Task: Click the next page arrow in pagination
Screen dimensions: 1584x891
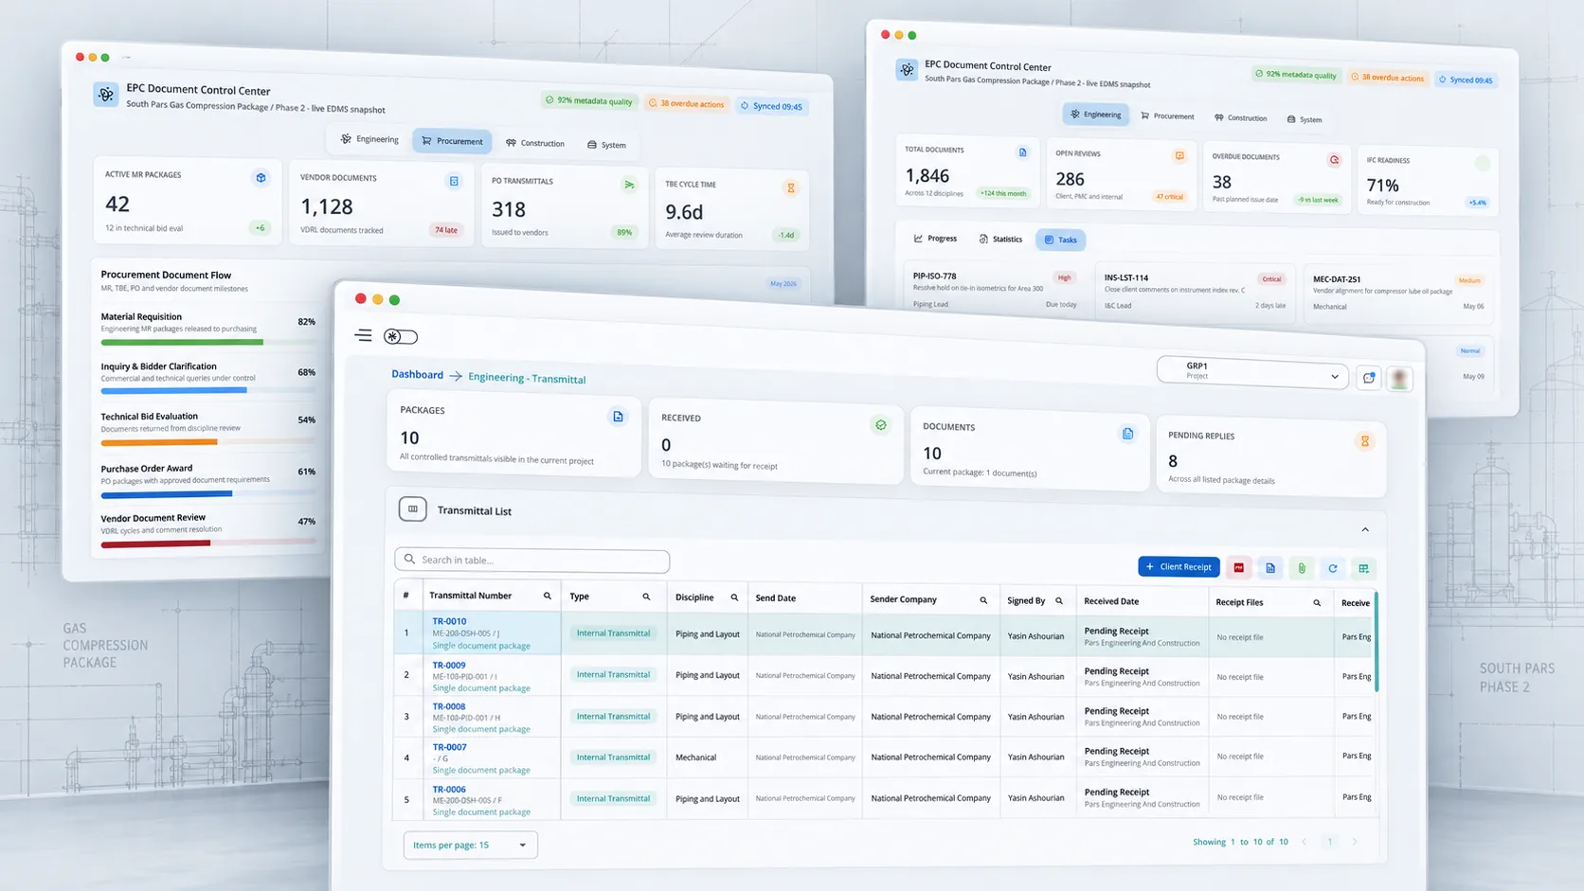Action: point(1355,842)
